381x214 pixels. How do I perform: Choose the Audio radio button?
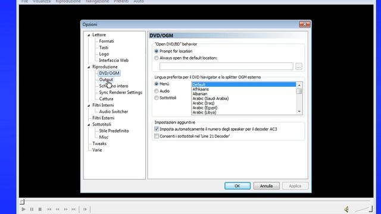(x=156, y=91)
